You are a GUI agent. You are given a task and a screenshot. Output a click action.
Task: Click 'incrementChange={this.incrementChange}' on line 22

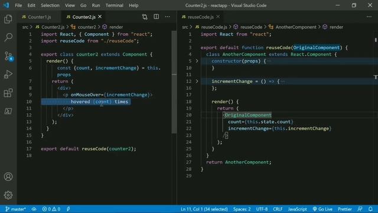coord(279,128)
